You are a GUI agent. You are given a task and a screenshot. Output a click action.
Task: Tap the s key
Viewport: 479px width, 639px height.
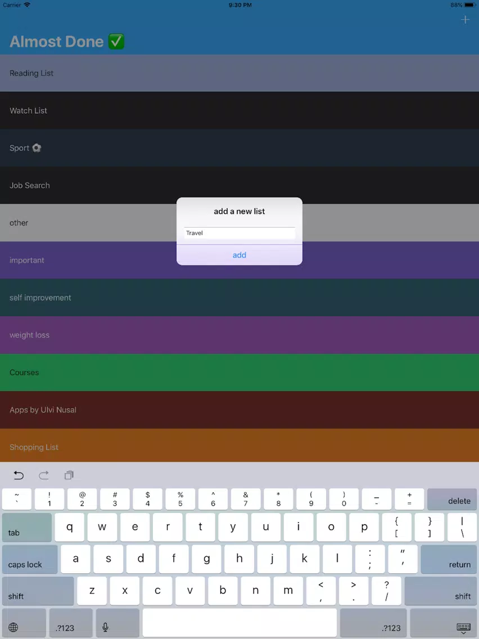pyautogui.click(x=109, y=559)
